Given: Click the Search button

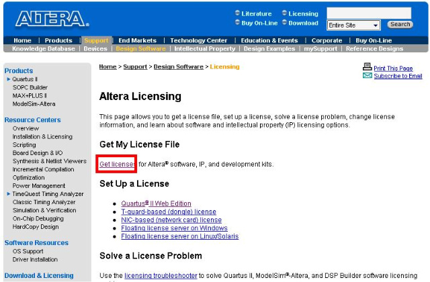Looking at the screenshot, I should tap(400, 24).
